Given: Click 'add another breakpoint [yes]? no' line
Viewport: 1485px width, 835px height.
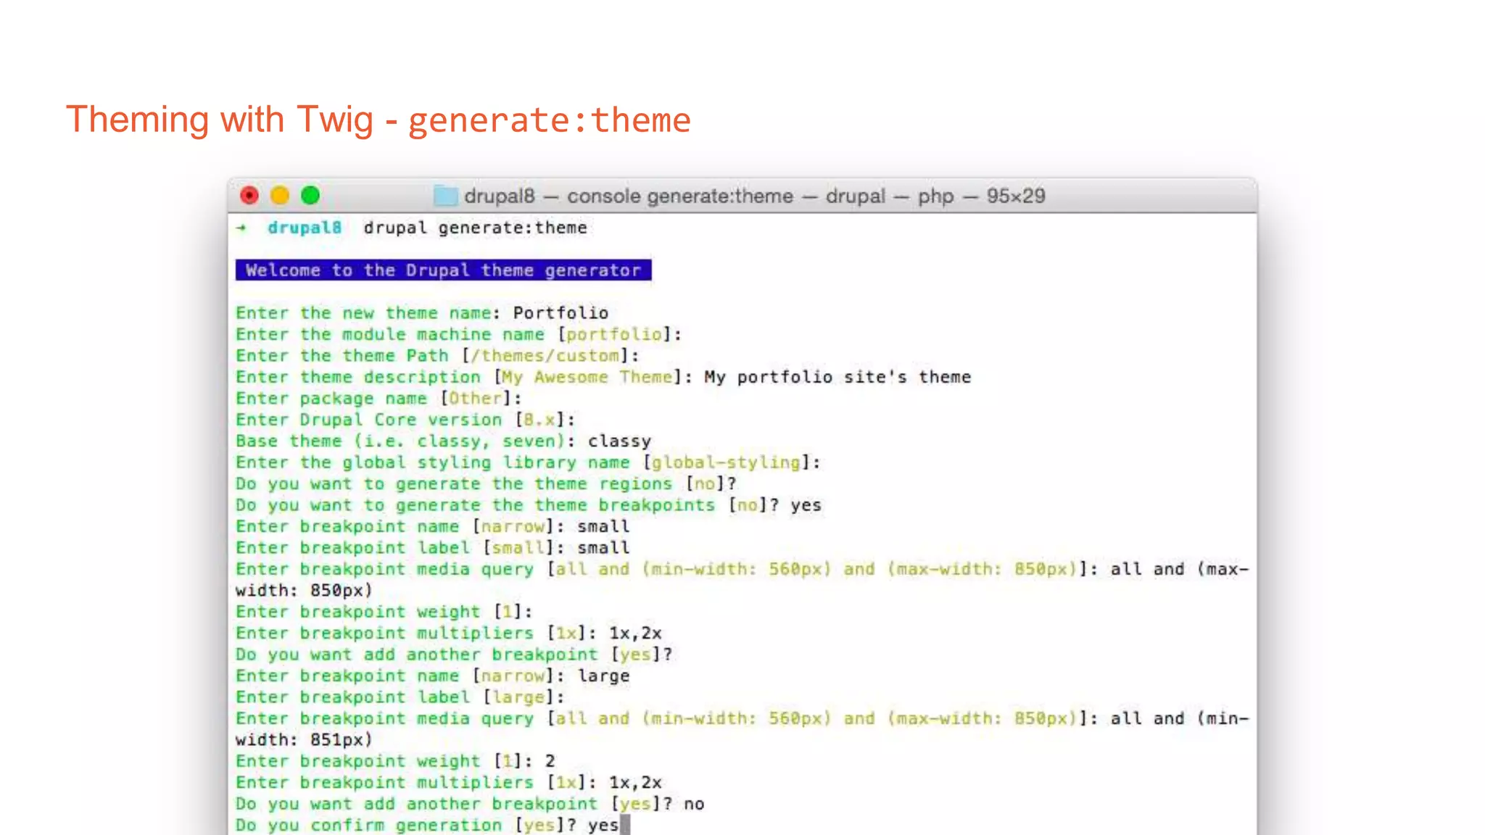Looking at the screenshot, I should 470,804.
